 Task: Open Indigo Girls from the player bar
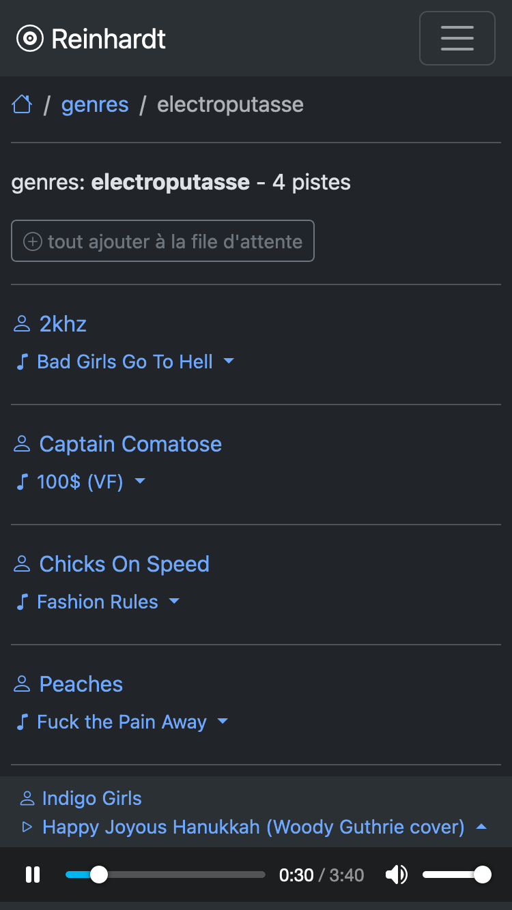pos(91,798)
